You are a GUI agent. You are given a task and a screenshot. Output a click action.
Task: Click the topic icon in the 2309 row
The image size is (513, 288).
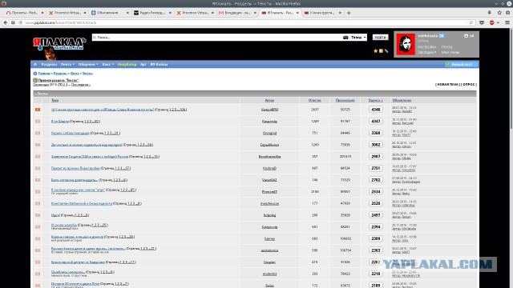38,238
